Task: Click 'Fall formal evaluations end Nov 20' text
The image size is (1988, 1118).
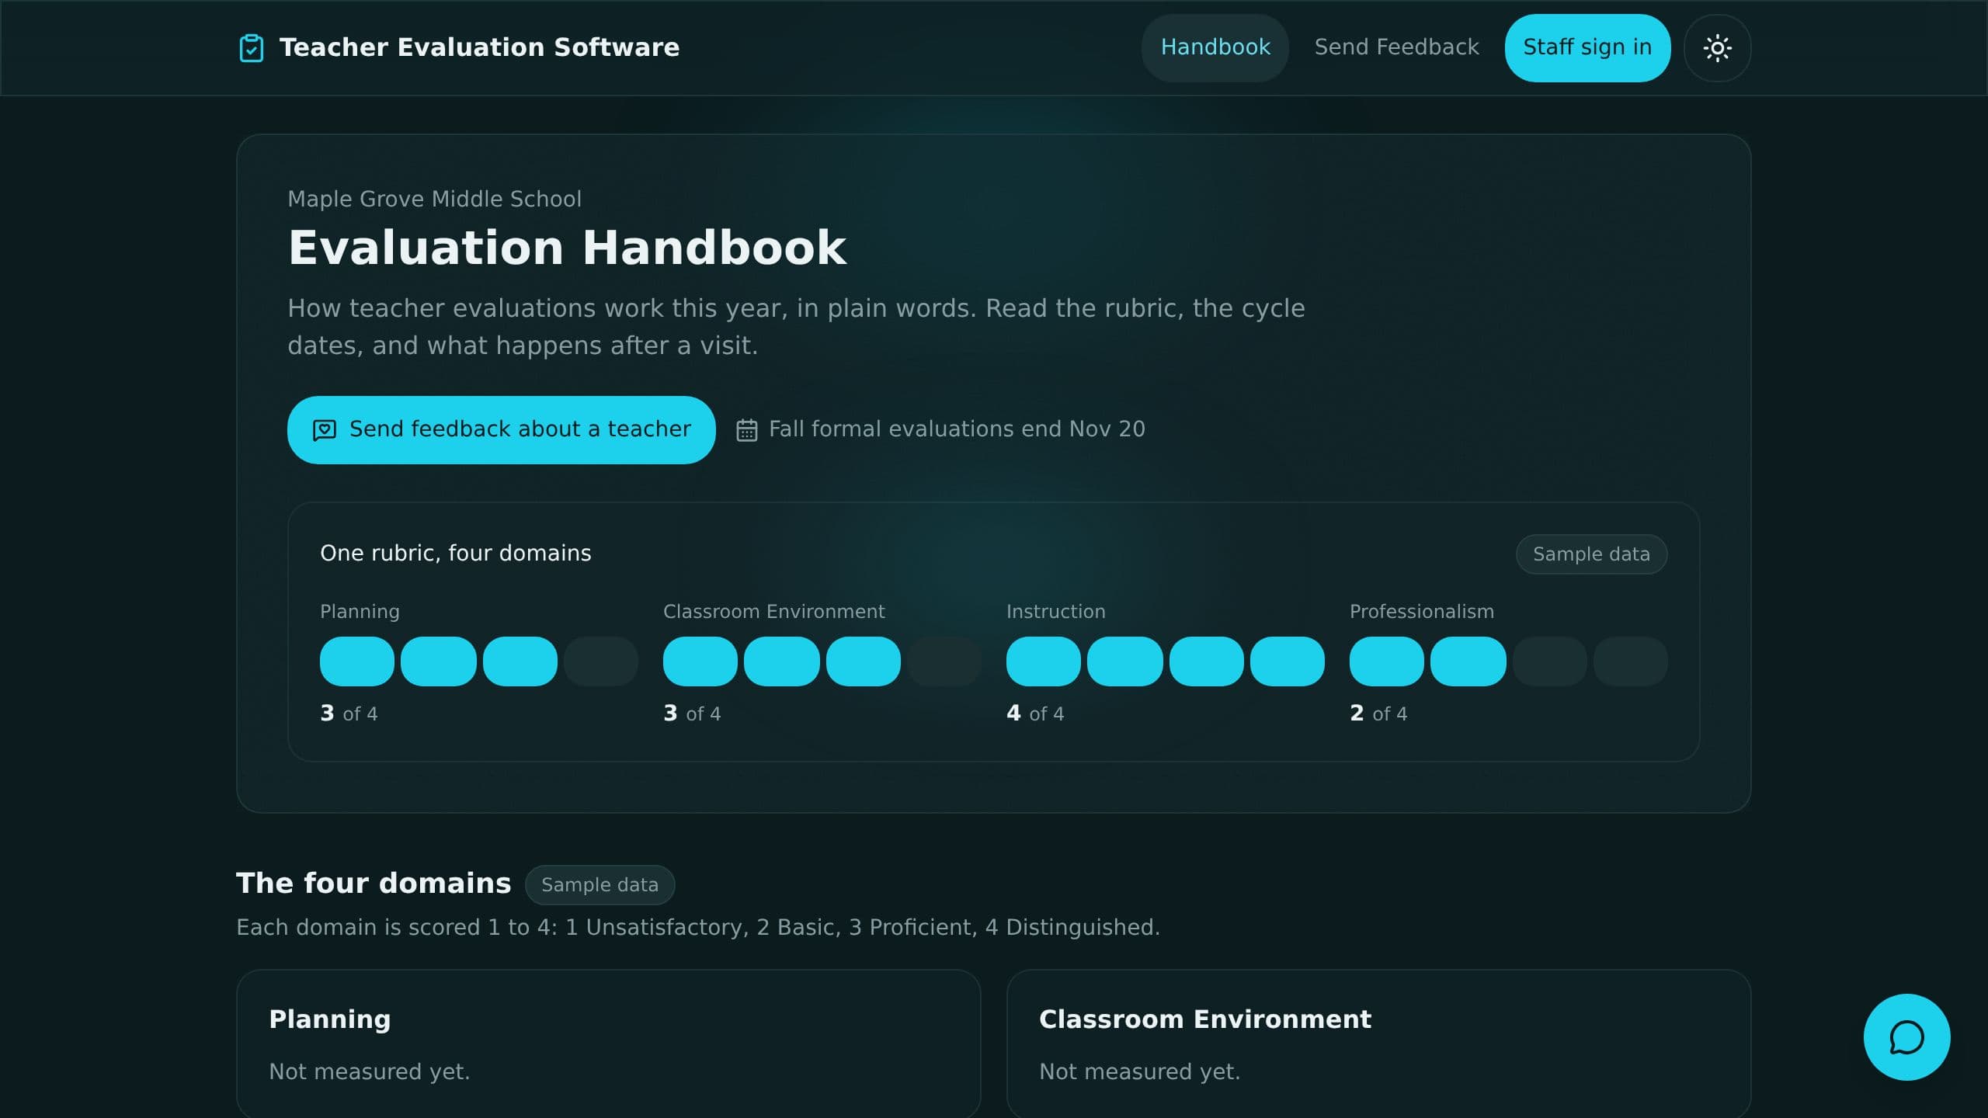Action: pos(957,429)
